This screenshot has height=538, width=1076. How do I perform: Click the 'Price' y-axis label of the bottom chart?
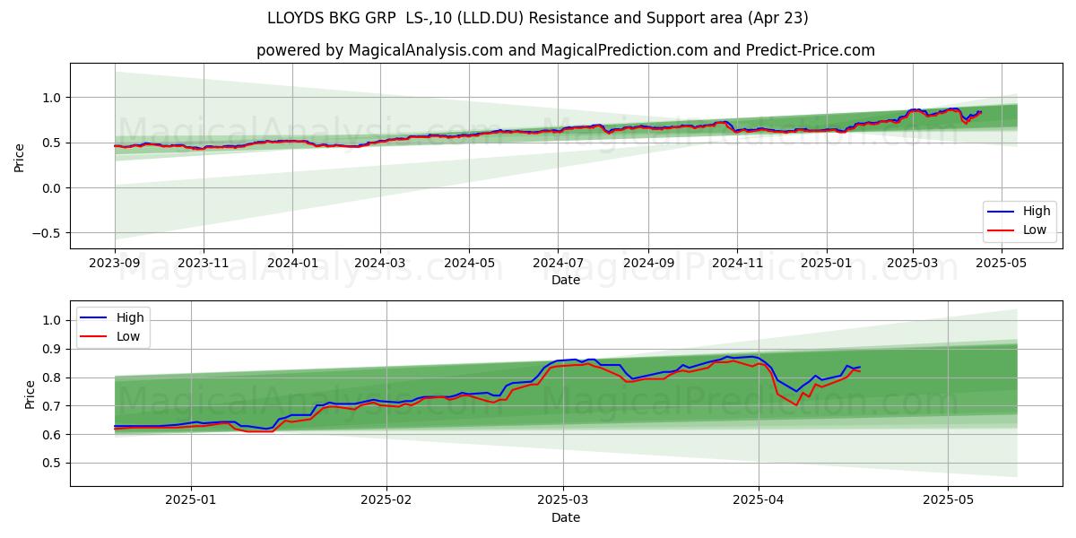click(30, 394)
